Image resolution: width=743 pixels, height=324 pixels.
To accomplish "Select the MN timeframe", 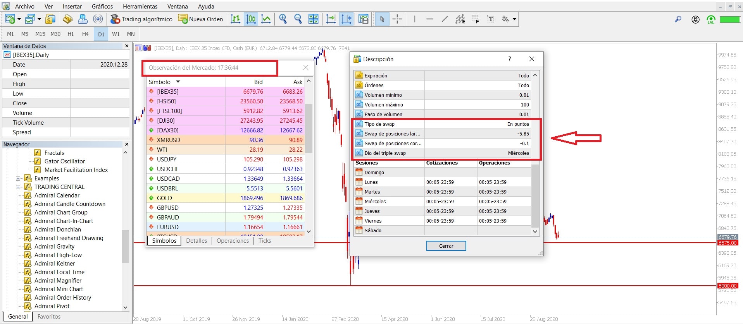I will [x=131, y=34].
